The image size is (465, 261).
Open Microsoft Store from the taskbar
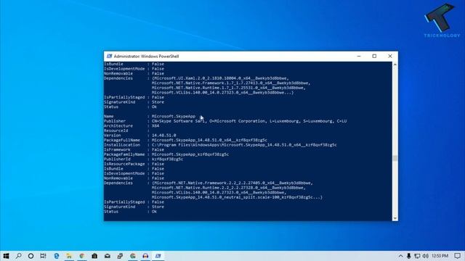tap(94, 256)
